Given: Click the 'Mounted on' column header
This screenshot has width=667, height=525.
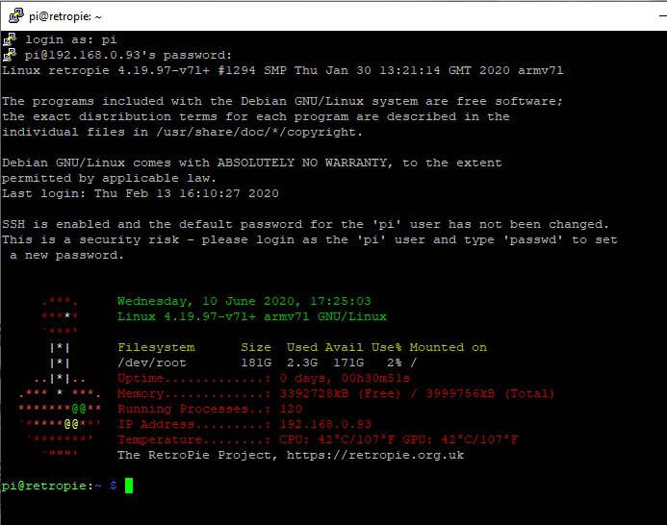Looking at the screenshot, I should click(x=449, y=347).
